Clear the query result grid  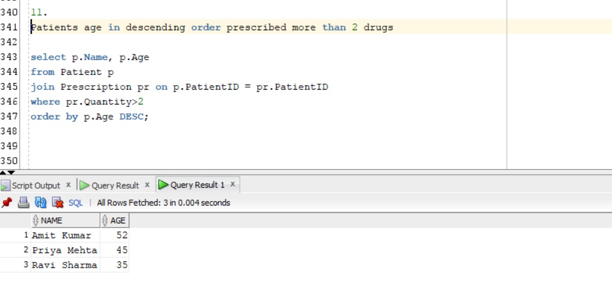57,200
